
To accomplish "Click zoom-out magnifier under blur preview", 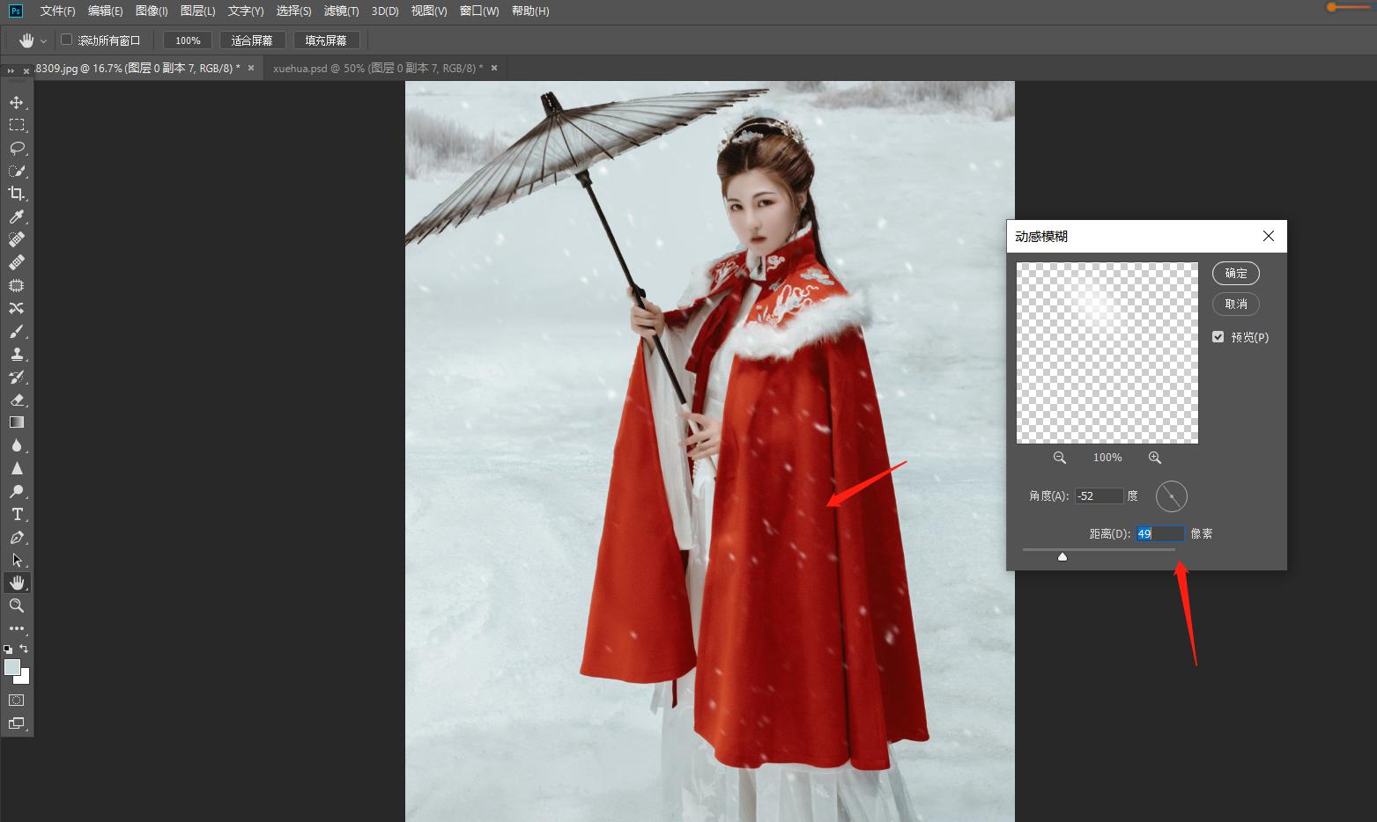I will 1060,458.
